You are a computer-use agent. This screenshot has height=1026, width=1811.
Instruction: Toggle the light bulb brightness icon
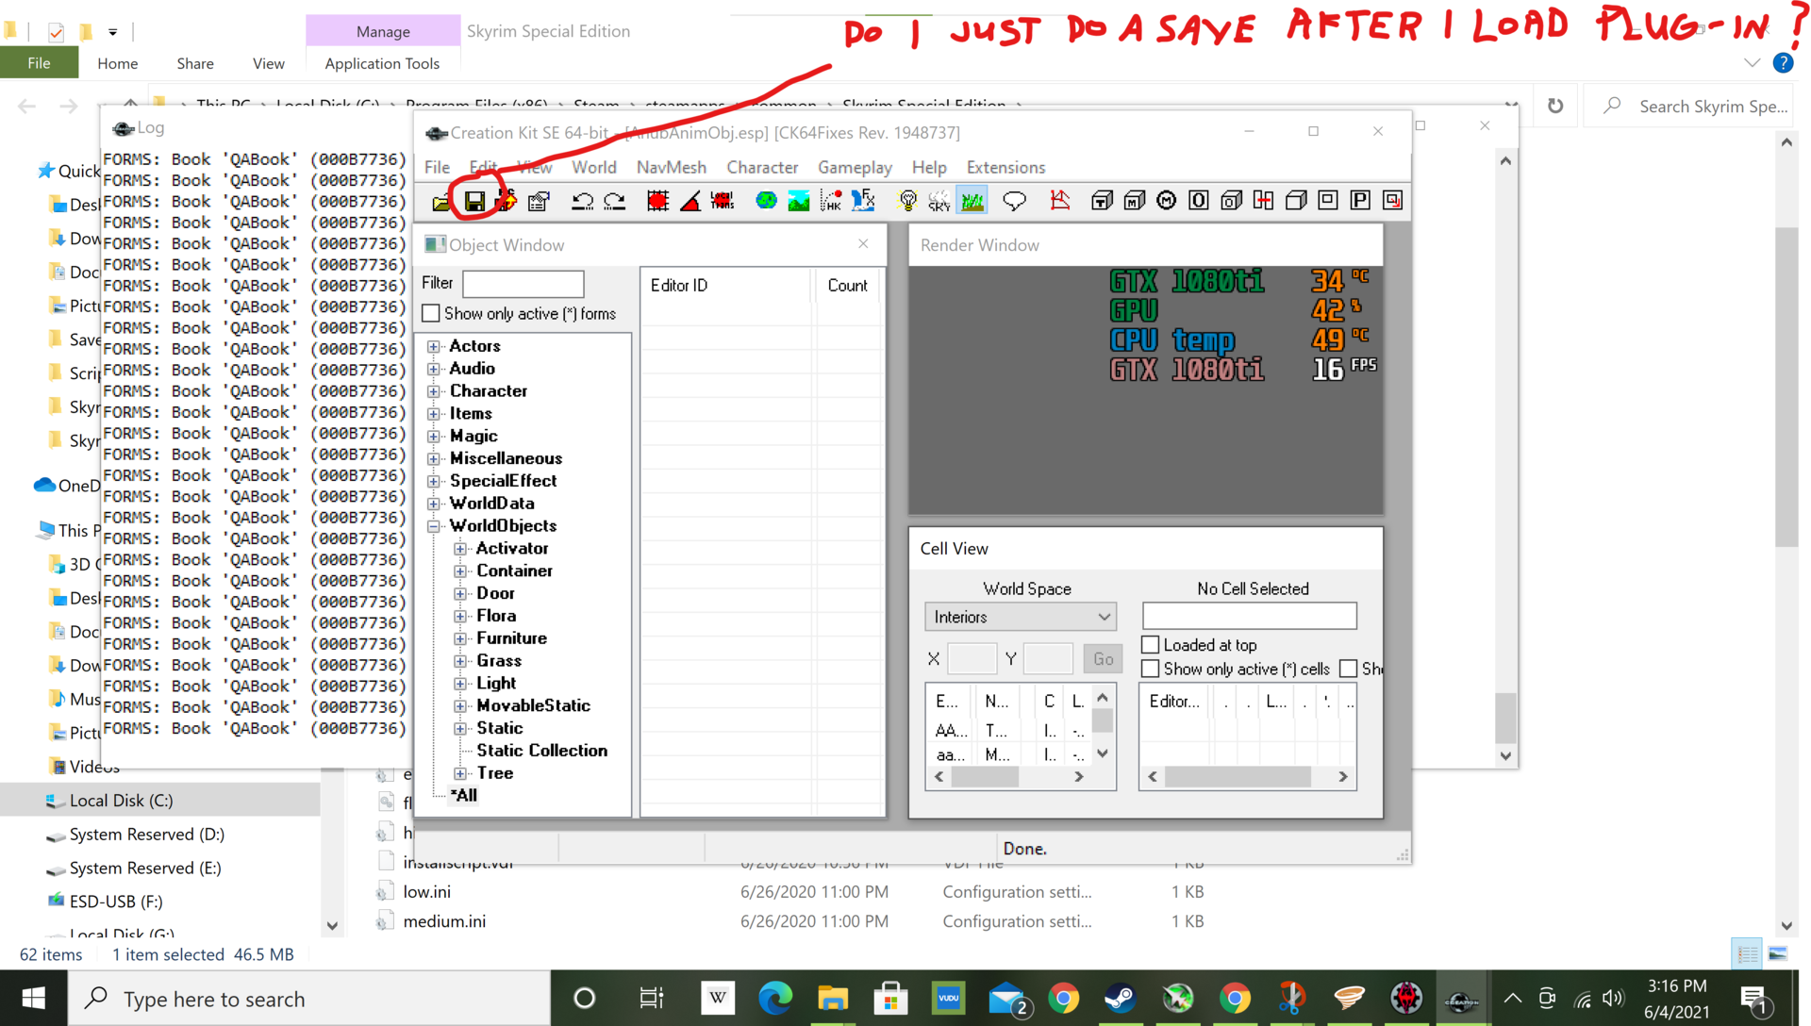907,201
